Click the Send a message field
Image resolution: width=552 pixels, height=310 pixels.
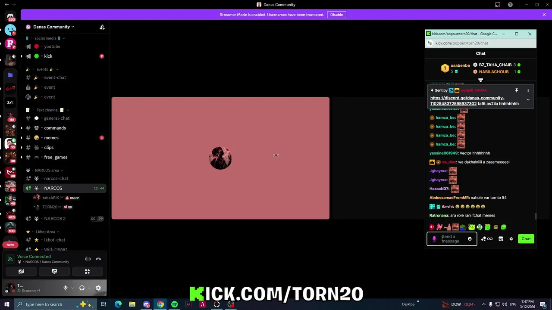[453, 239]
